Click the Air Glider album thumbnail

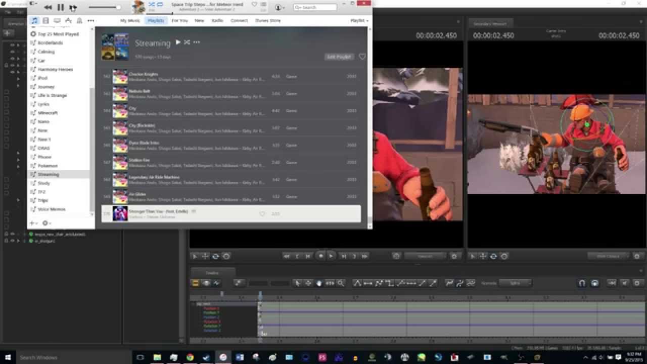[x=120, y=197]
